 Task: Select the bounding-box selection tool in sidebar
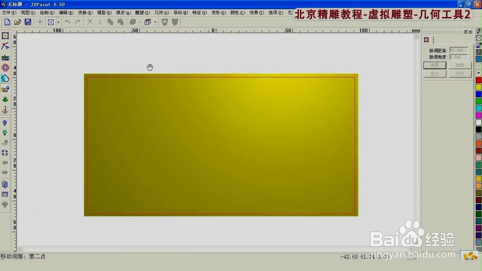tap(5, 36)
